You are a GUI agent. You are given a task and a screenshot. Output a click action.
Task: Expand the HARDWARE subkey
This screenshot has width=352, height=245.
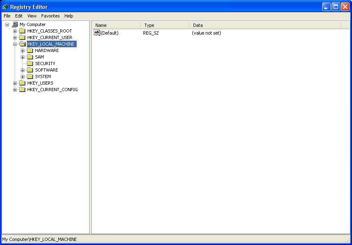coord(23,50)
